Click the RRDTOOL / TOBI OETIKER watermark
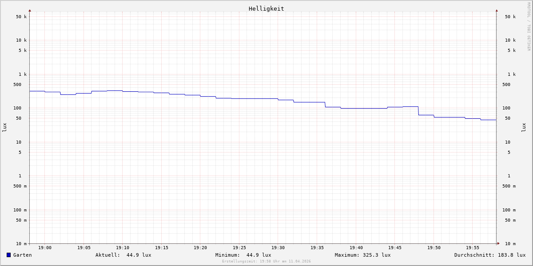This screenshot has width=533, height=266. coord(529,27)
